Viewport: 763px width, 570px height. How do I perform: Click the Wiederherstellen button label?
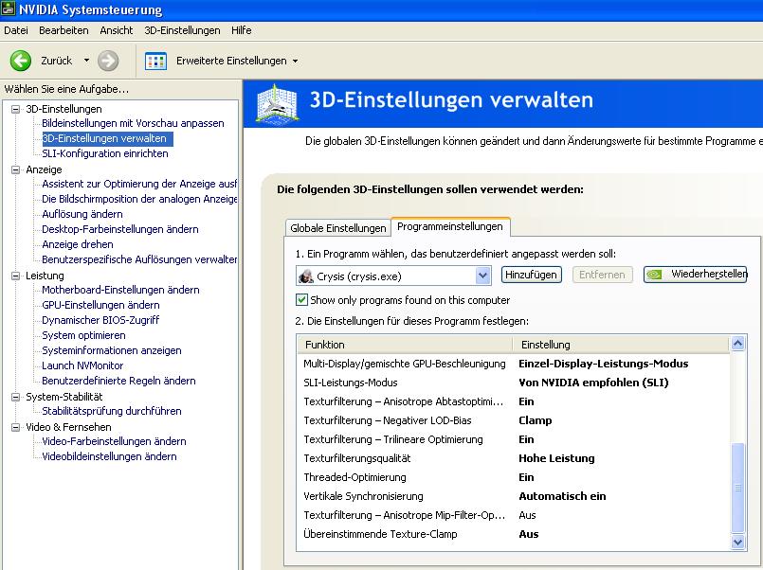click(709, 274)
